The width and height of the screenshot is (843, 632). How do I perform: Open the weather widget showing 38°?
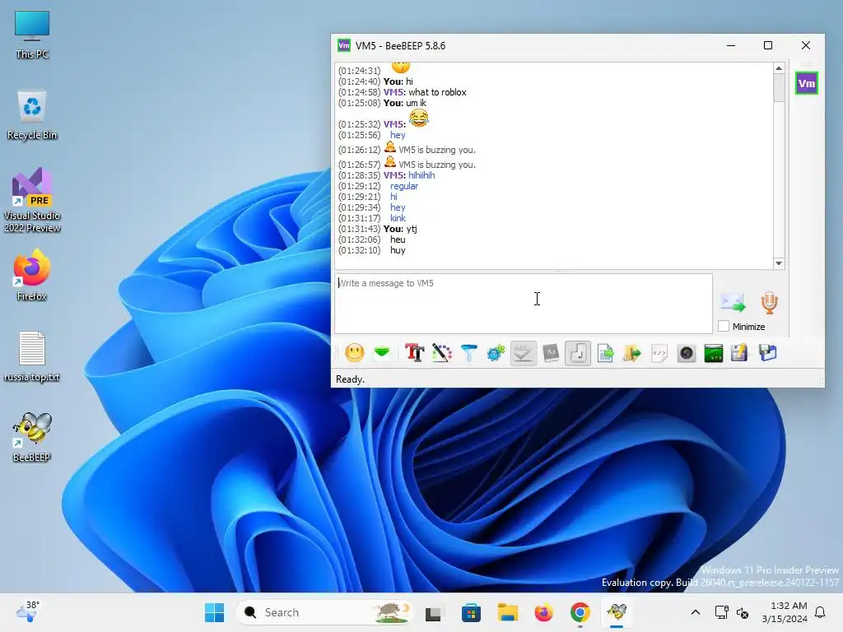click(x=29, y=612)
